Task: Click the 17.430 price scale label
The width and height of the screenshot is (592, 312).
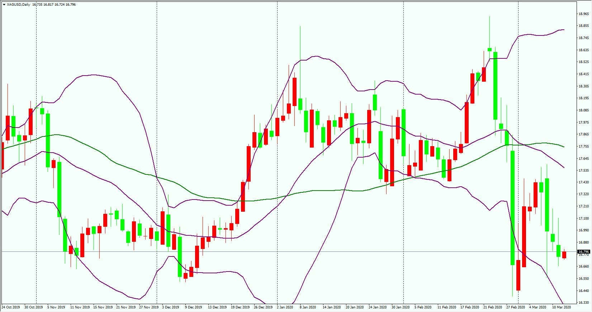Action: click(584, 182)
